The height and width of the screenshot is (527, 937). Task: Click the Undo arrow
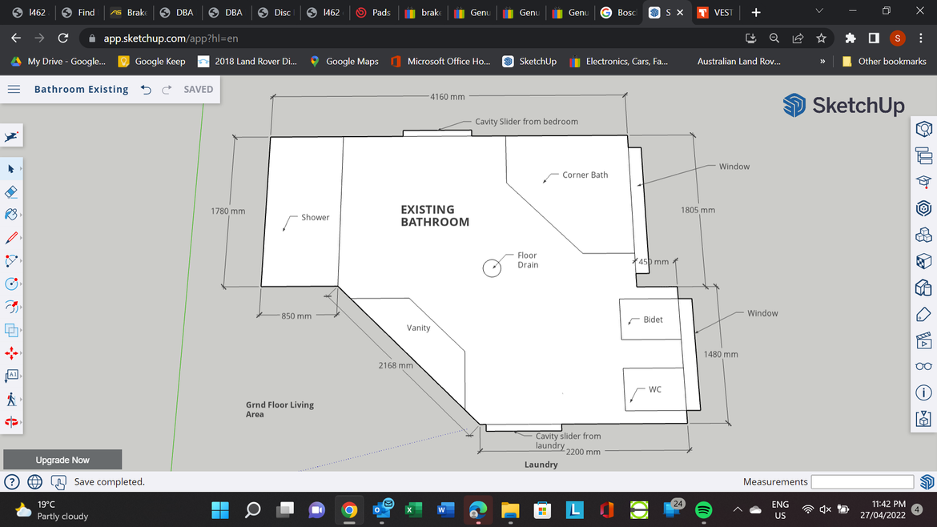[x=146, y=90]
